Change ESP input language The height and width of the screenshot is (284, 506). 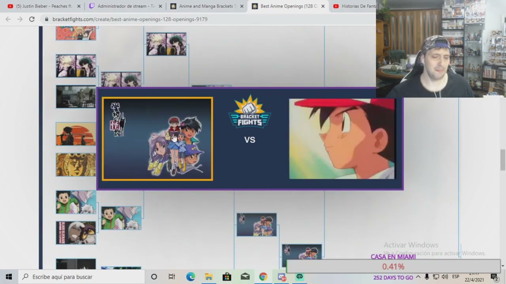(x=456, y=277)
